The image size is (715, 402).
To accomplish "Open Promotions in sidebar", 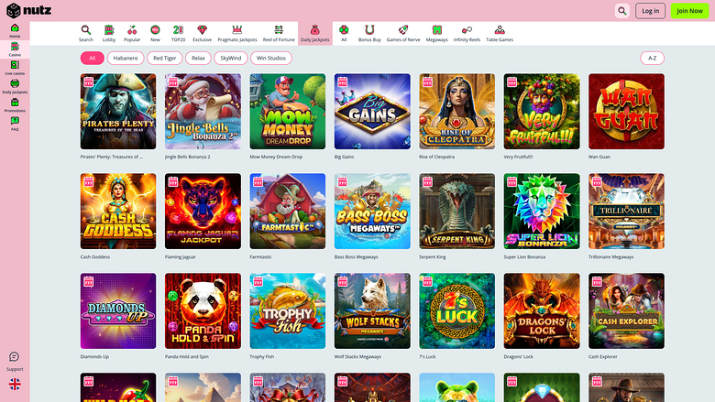I will (15, 105).
